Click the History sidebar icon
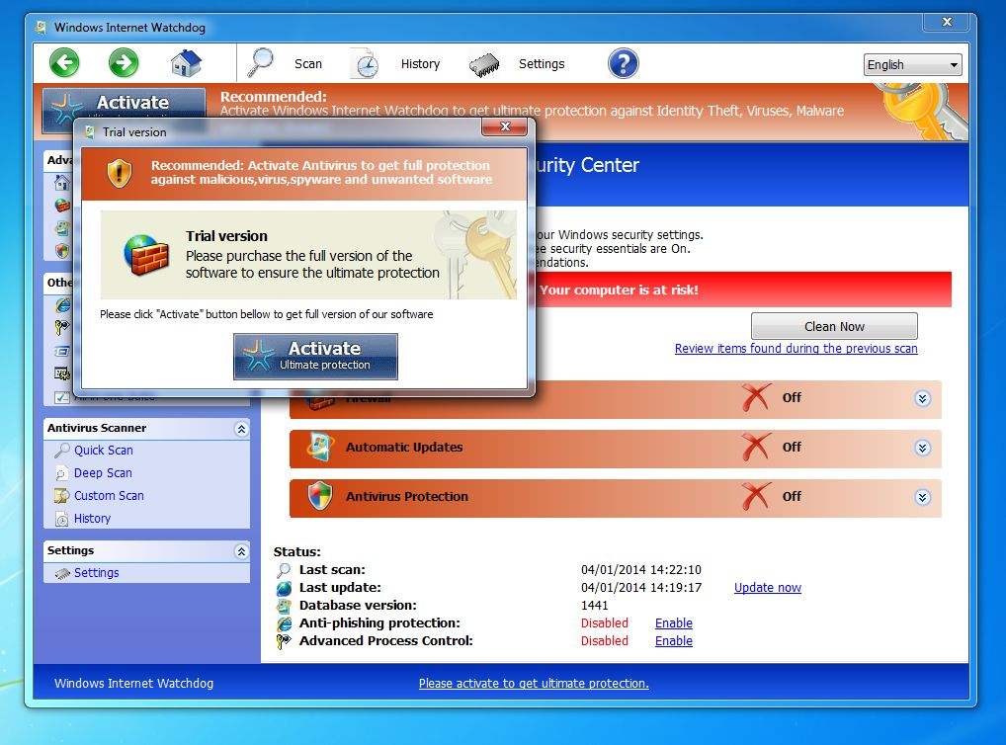1006x745 pixels. (61, 519)
